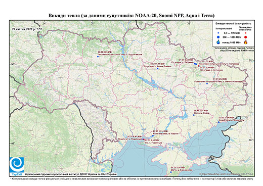
Task: Click the map title 'Викиди тепла (за даними супутників...)'
Action: pos(131,16)
